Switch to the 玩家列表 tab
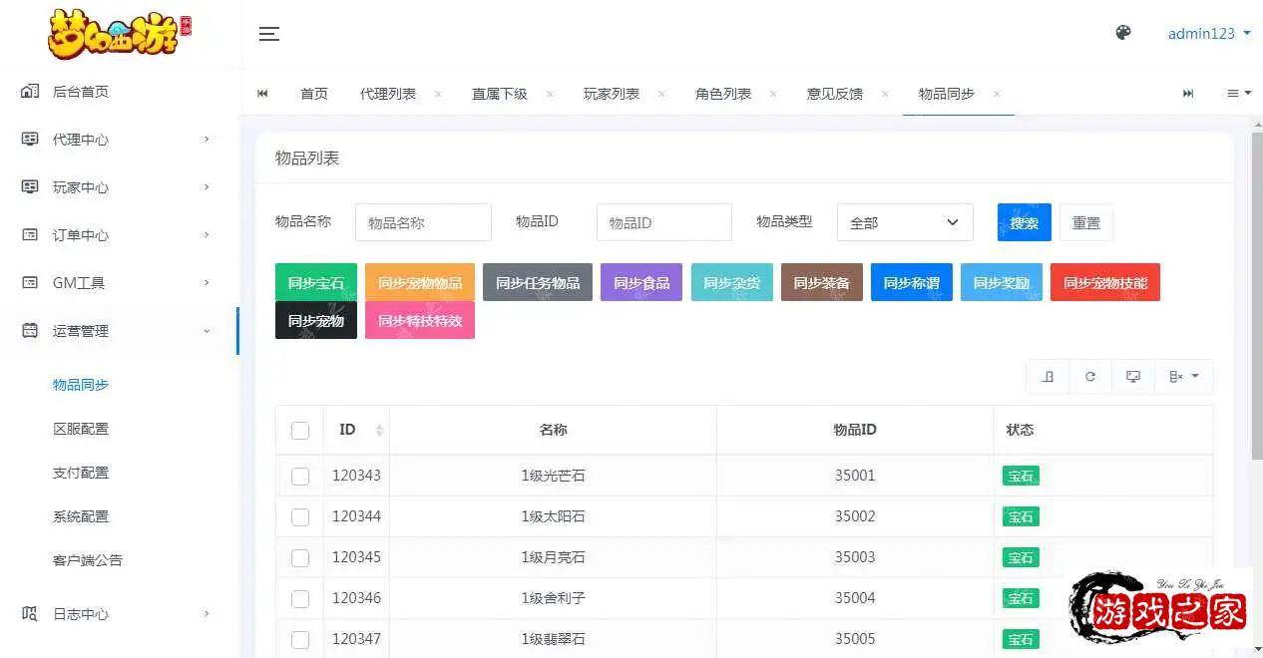 pyautogui.click(x=611, y=94)
